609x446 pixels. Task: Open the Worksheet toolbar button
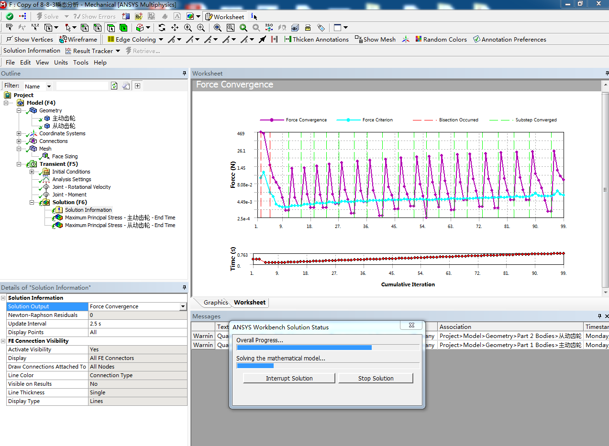click(x=225, y=17)
